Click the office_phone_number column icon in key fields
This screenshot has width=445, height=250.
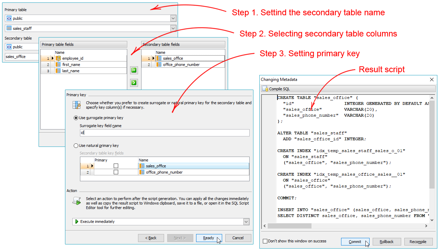(x=142, y=172)
